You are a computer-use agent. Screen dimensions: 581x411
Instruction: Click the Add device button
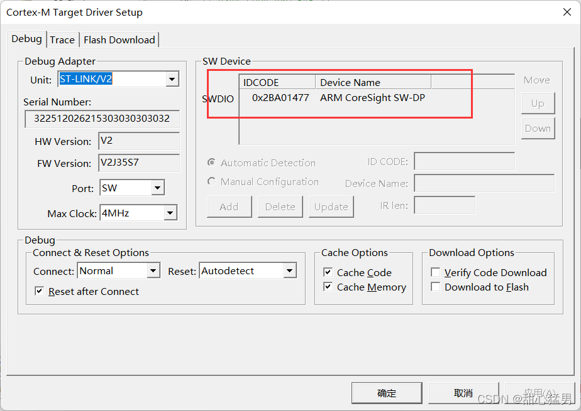click(x=230, y=206)
